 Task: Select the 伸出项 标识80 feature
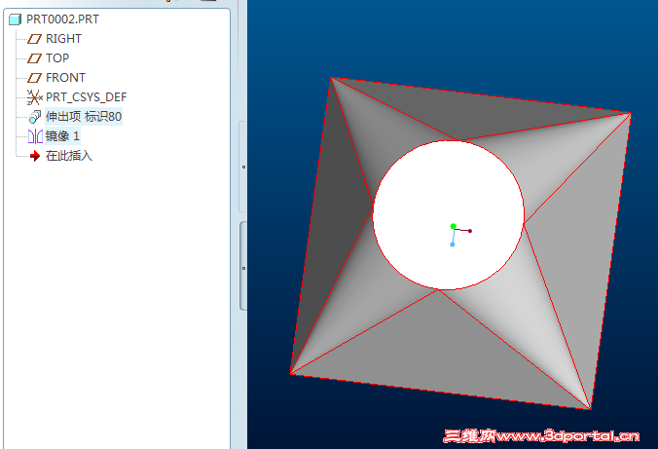[84, 116]
